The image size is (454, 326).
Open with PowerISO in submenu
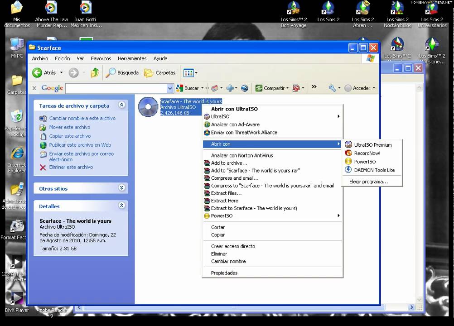coord(372,162)
